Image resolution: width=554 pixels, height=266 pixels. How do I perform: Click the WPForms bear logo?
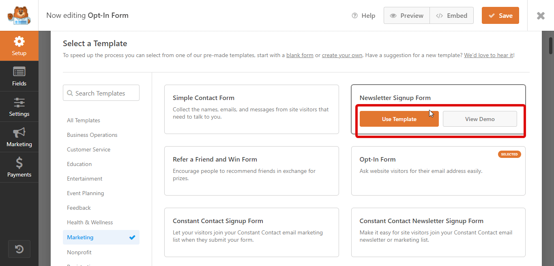[18, 15]
